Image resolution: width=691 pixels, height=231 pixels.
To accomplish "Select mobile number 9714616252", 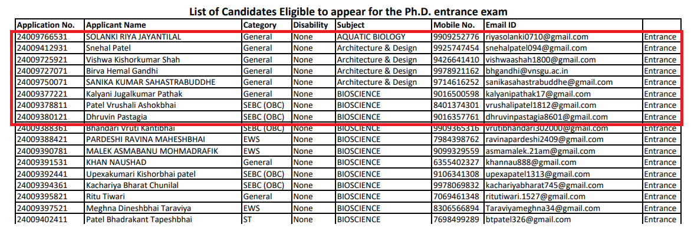I will [456, 82].
